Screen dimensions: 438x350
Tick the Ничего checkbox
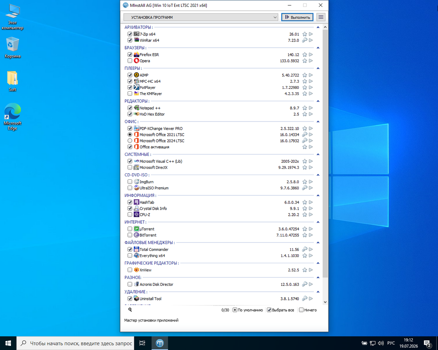301,310
